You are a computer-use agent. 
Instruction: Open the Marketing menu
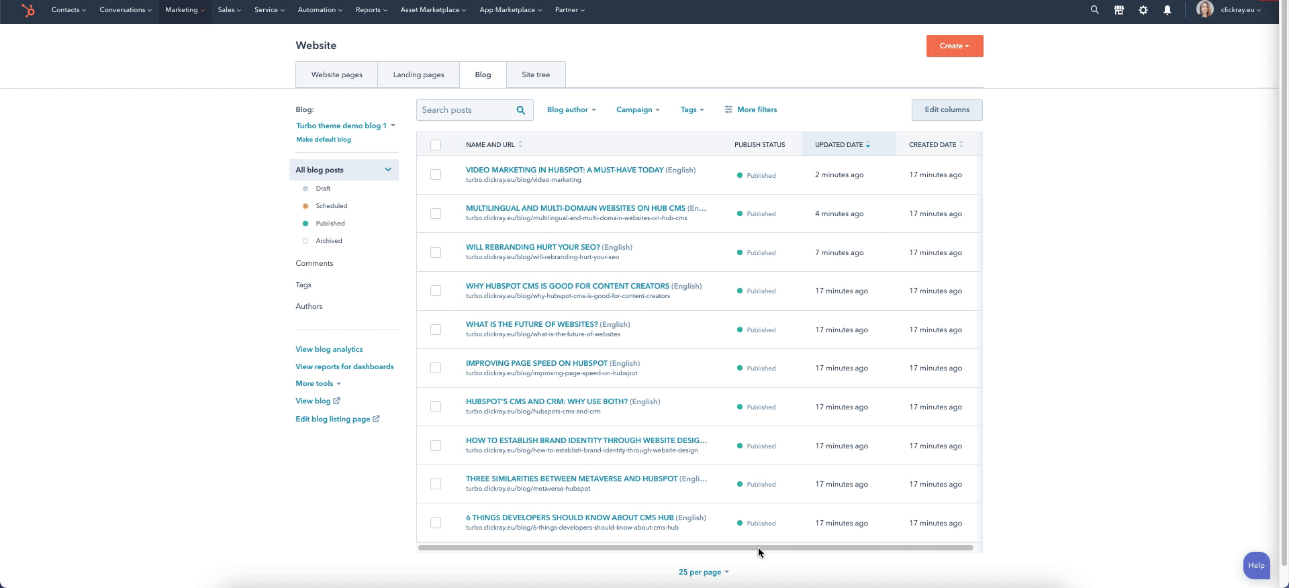pos(185,10)
